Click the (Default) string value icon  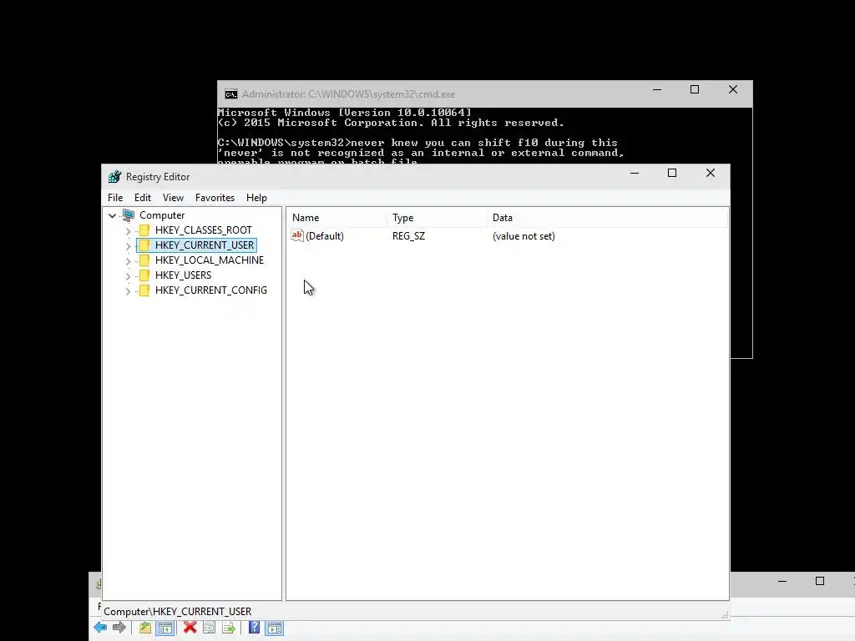pos(297,235)
